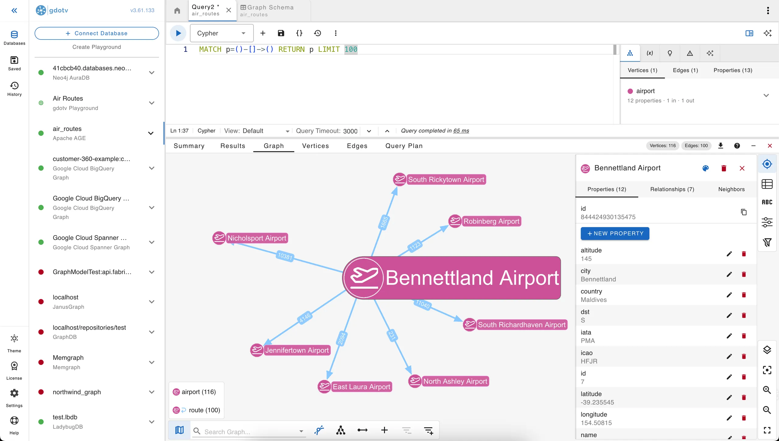Switch to the Vertices results tab
The height and width of the screenshot is (441, 779).
click(x=316, y=146)
